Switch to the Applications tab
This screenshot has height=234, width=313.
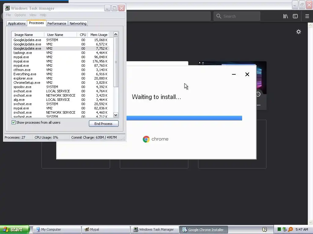point(17,23)
